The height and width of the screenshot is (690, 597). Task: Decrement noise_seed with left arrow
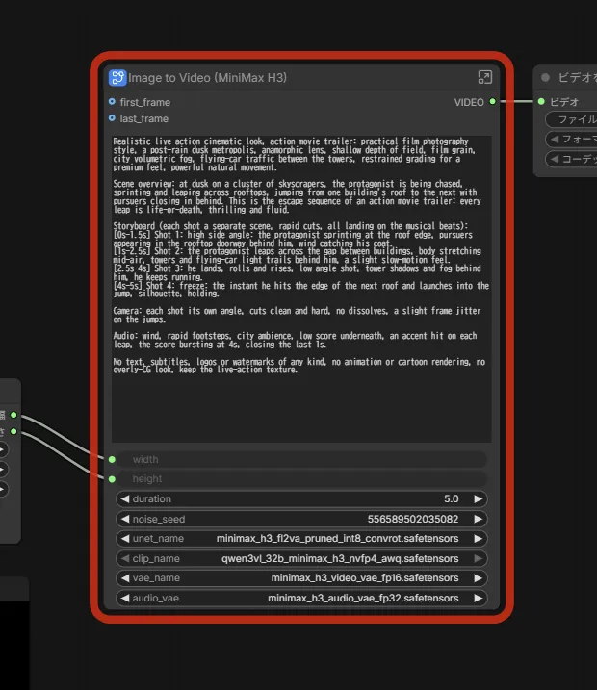click(x=125, y=519)
